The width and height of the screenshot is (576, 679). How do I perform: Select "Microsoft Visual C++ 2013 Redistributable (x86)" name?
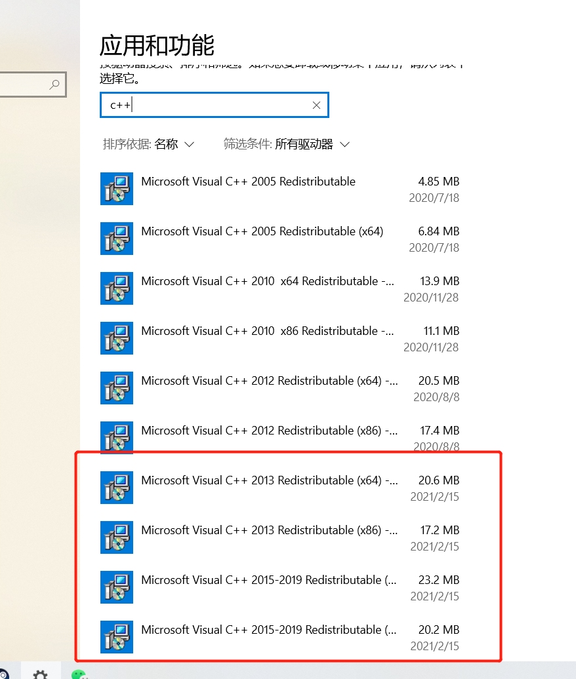click(269, 530)
